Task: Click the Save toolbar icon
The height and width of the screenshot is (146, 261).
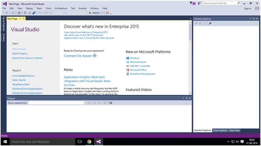Action: pos(30,13)
